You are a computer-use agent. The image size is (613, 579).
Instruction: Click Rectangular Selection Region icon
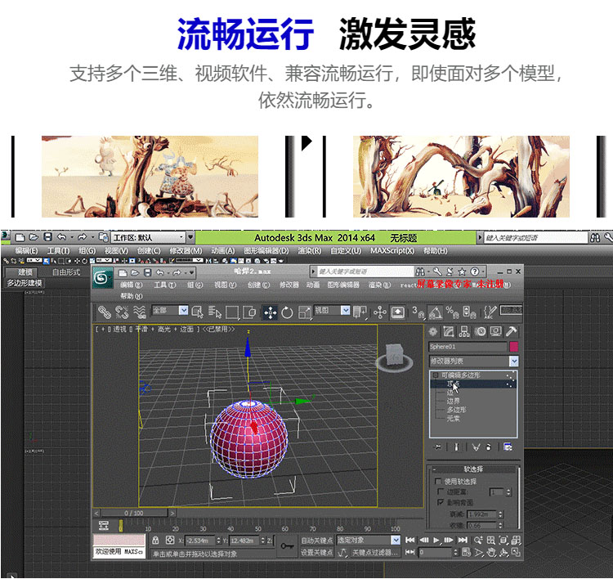[232, 312]
